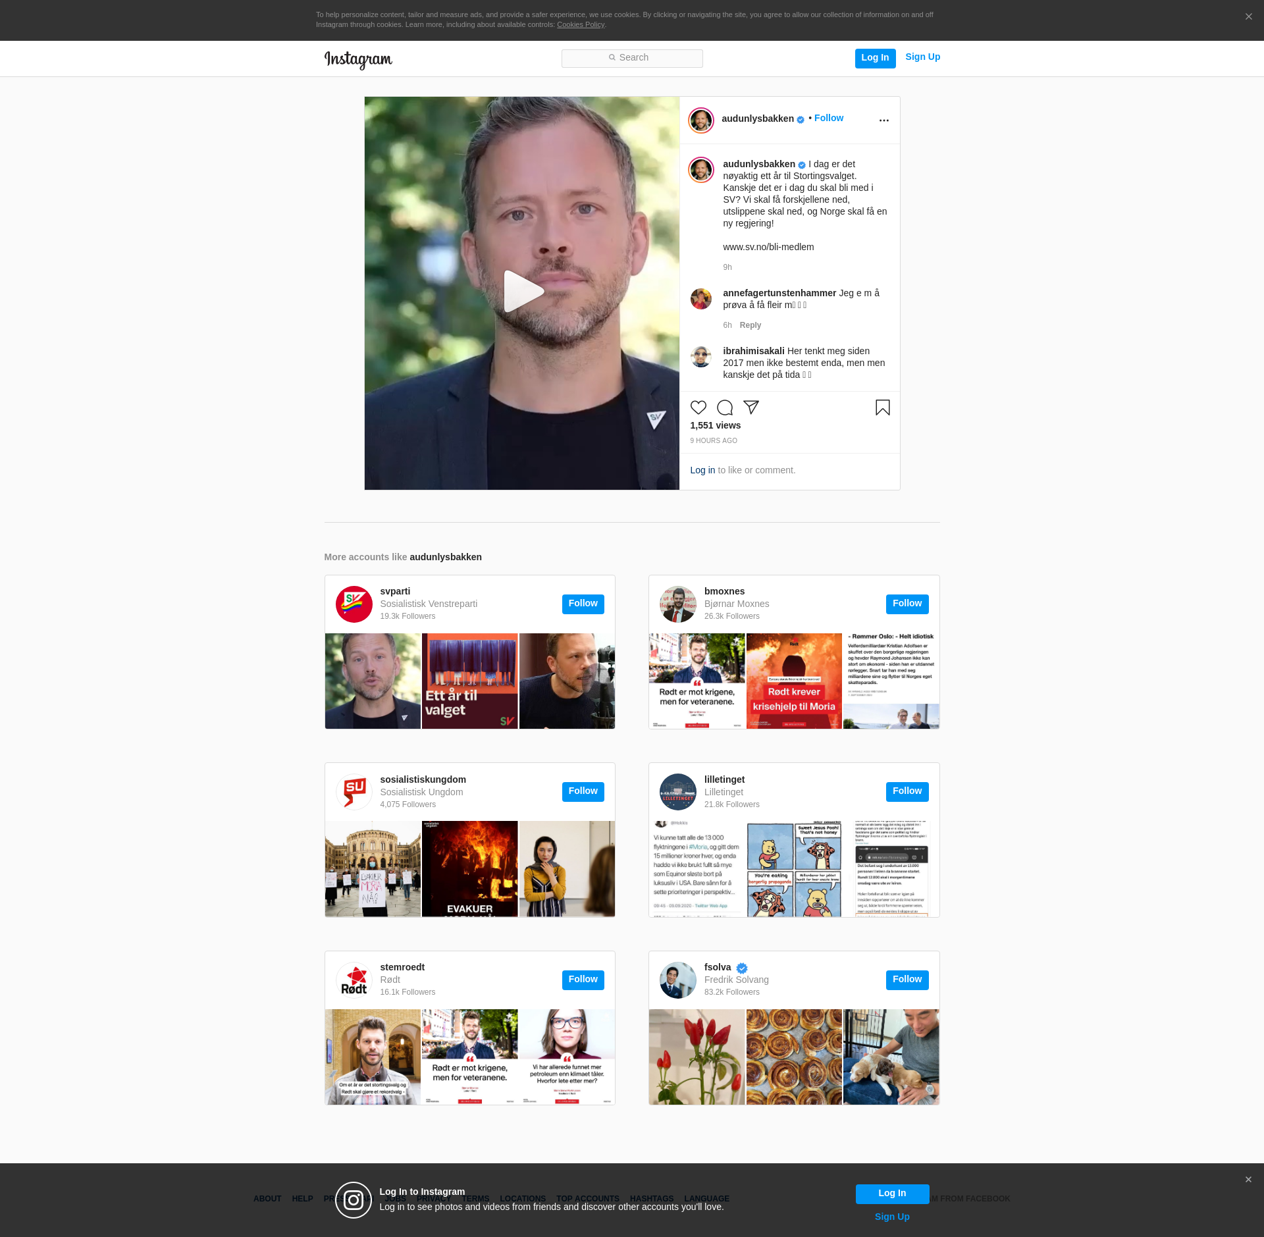Follow the sosialistiskungdom account
The height and width of the screenshot is (1237, 1264).
(x=583, y=791)
